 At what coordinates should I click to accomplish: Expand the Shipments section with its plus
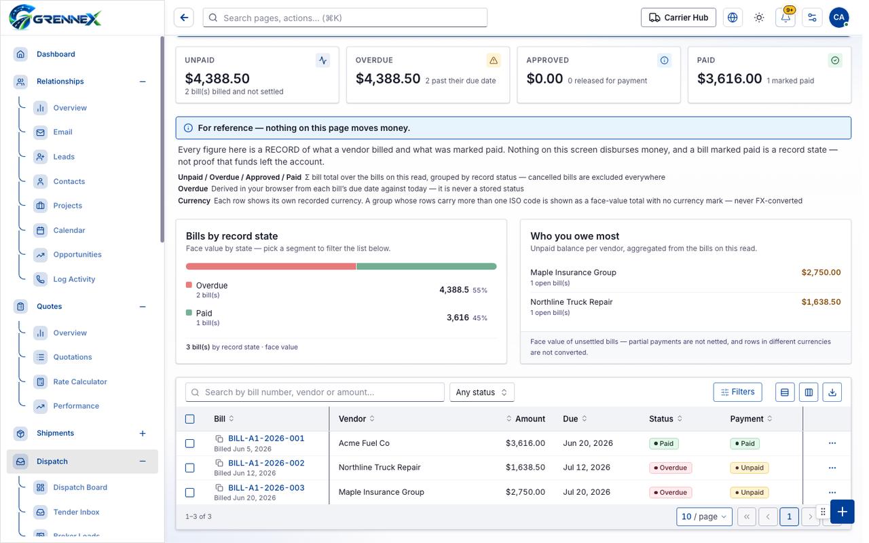click(x=143, y=433)
